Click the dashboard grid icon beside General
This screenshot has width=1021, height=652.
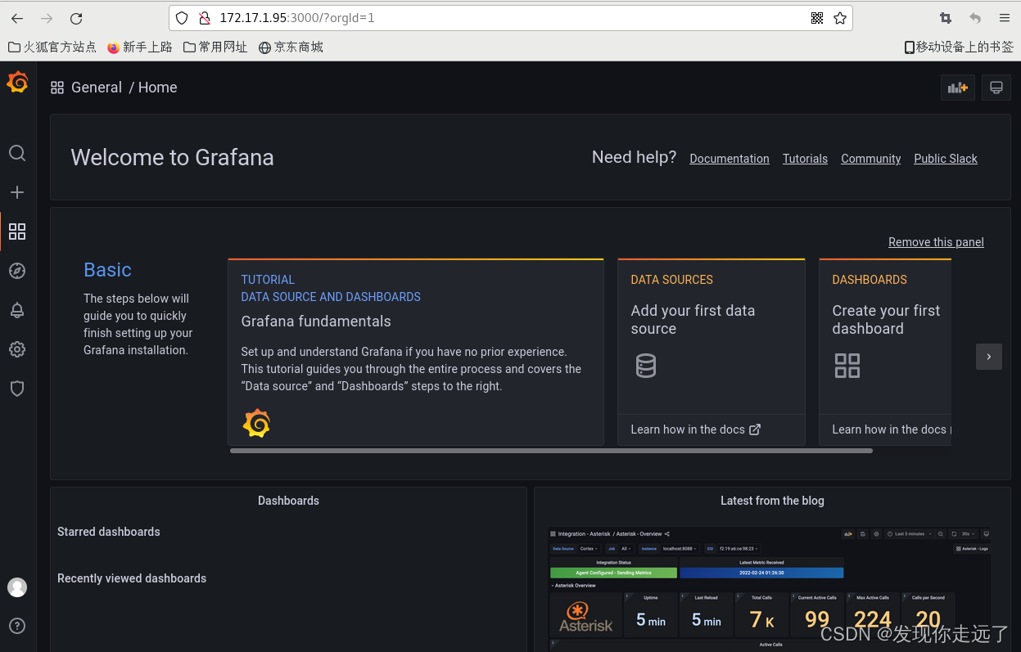pos(57,88)
